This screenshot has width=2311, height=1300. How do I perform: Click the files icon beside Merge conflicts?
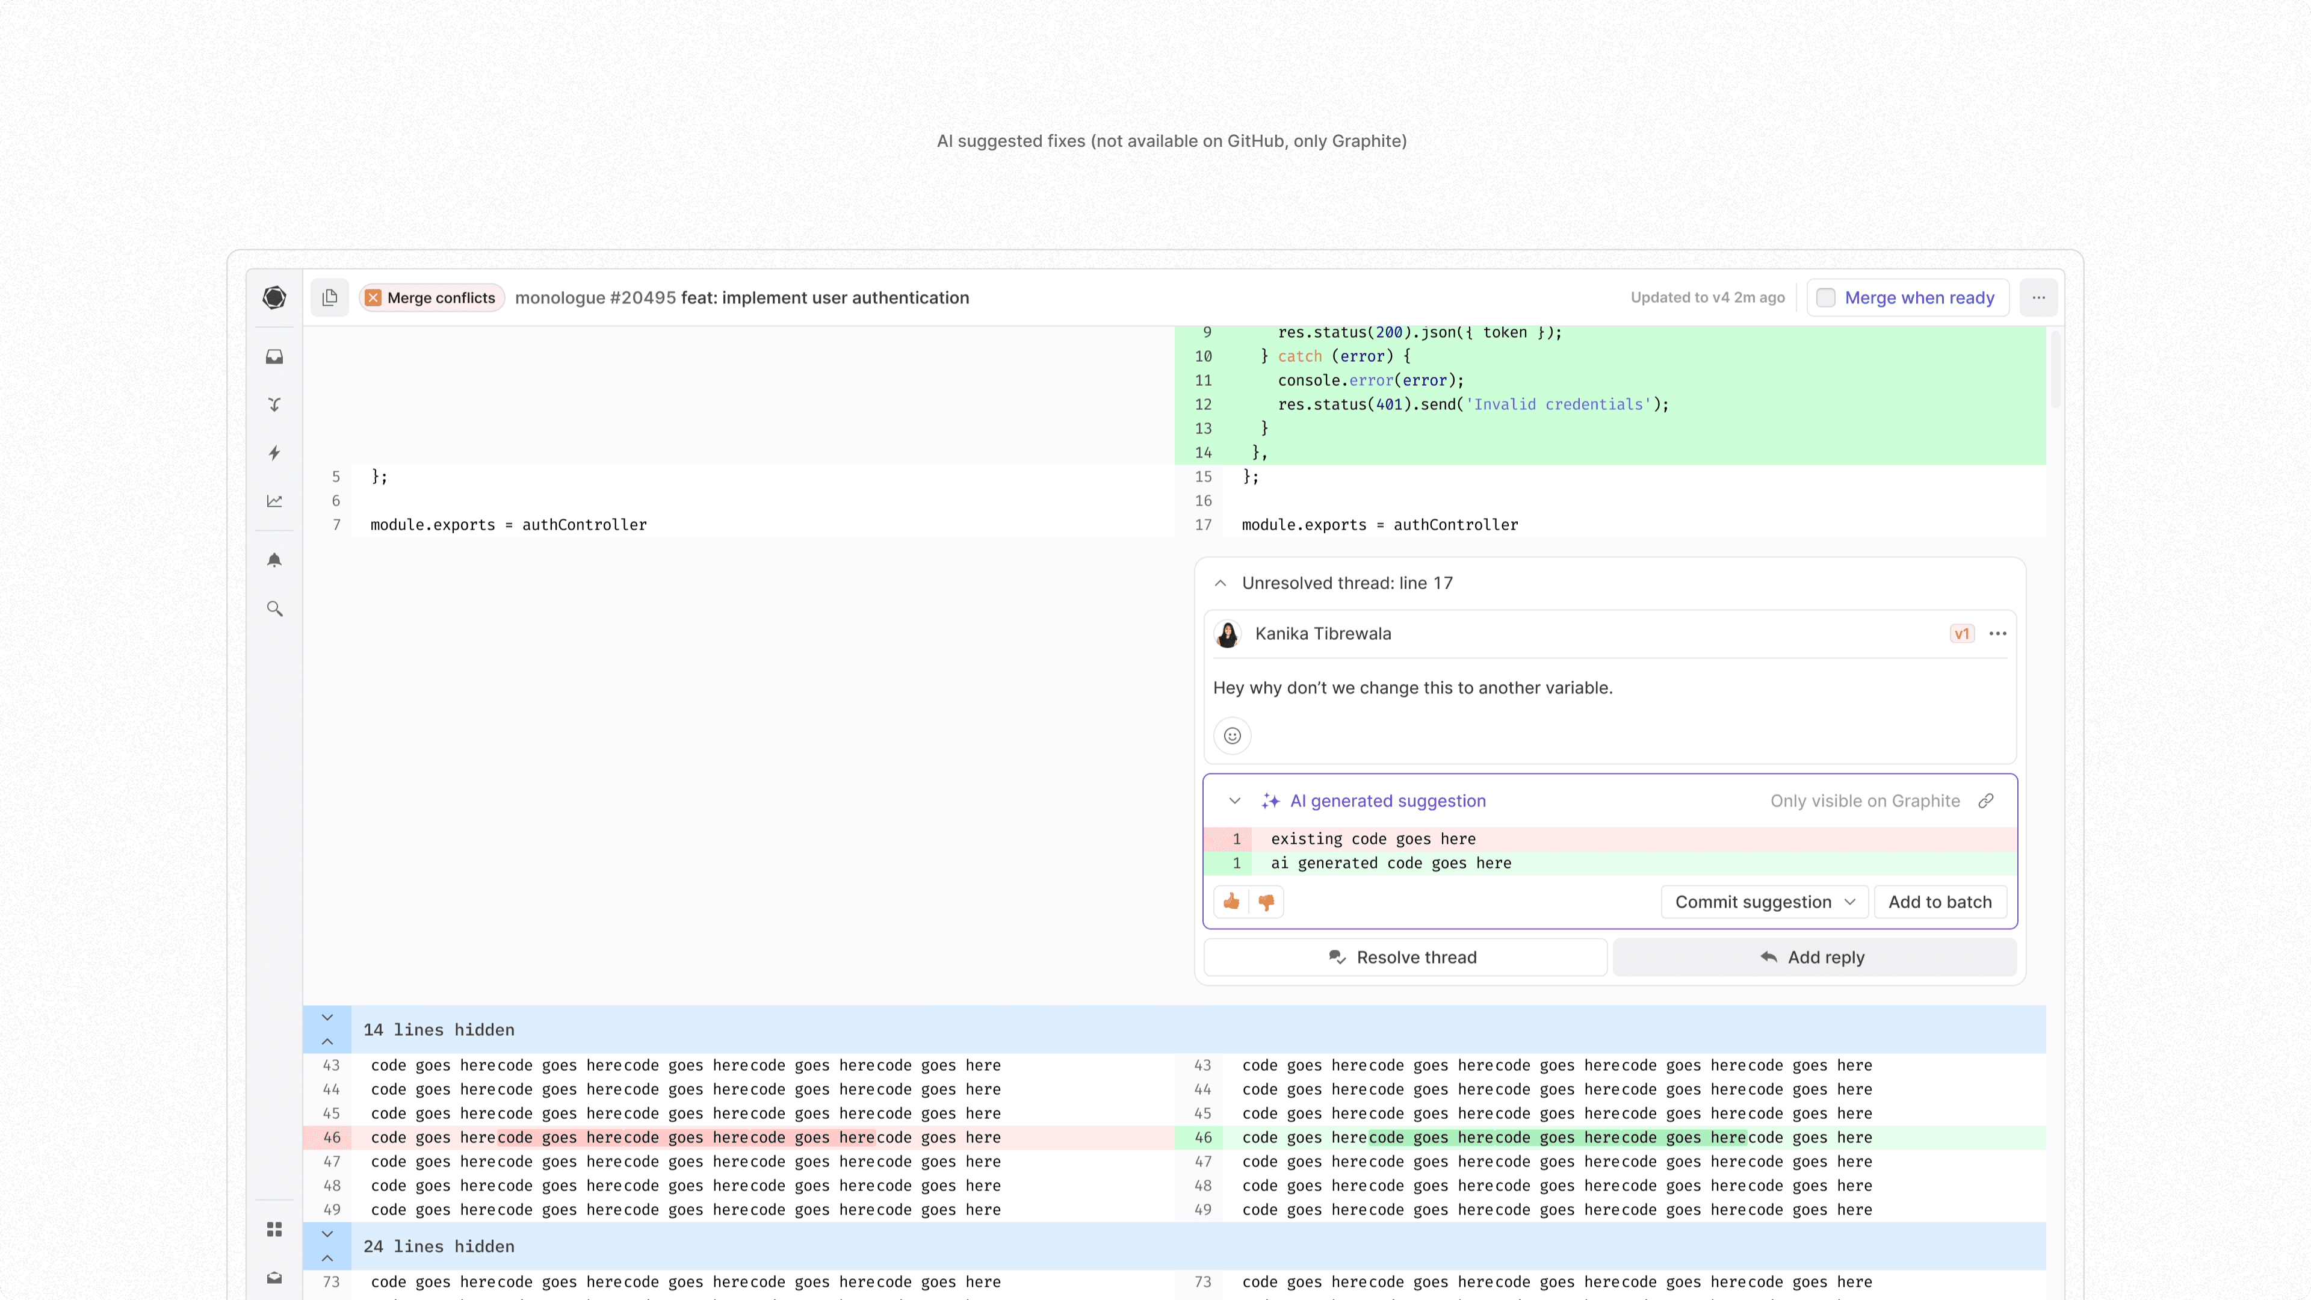coord(330,297)
